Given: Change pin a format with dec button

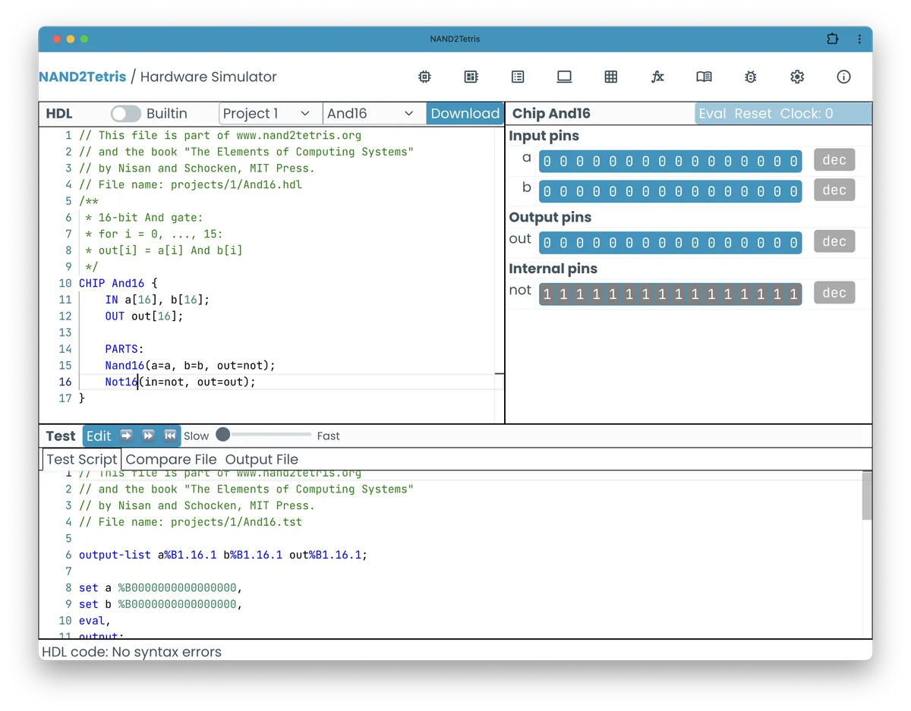Looking at the screenshot, I should pyautogui.click(x=834, y=160).
